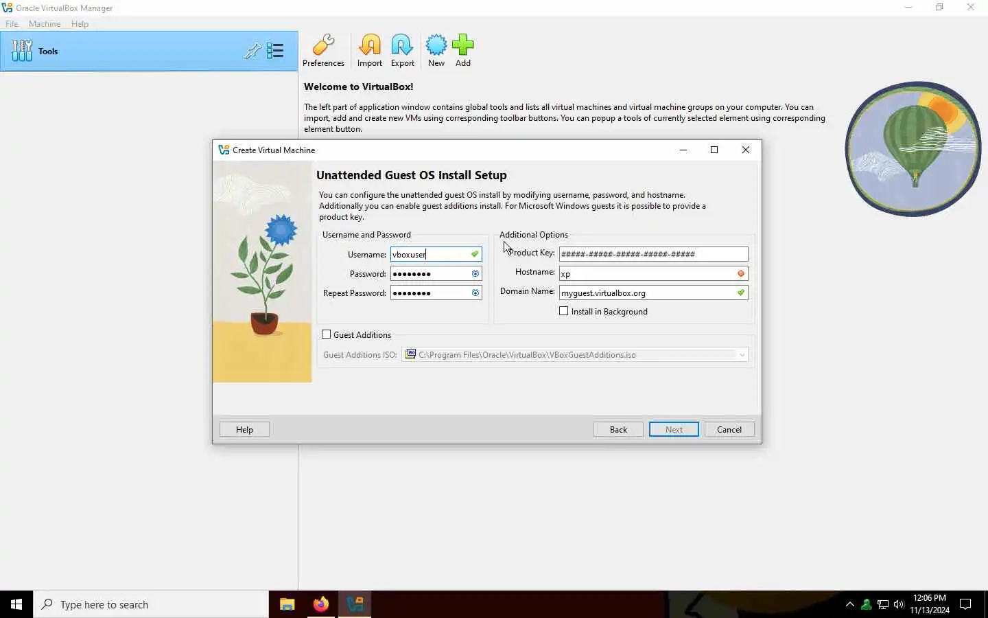Screen dimensions: 988x618
Task: Click the Next button
Action: click(x=674, y=429)
